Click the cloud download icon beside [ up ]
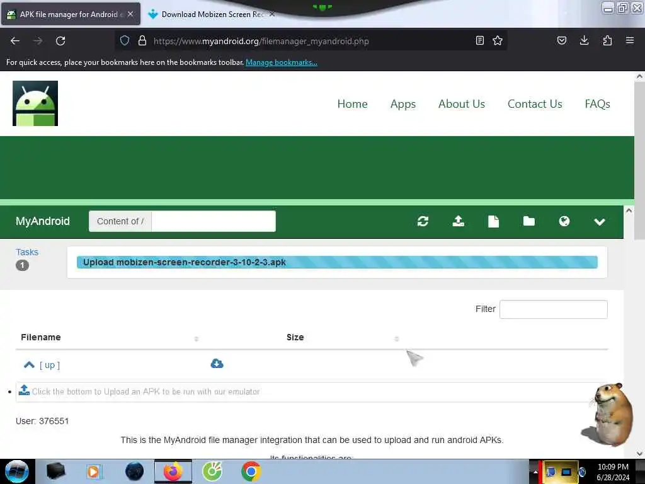 (x=217, y=364)
